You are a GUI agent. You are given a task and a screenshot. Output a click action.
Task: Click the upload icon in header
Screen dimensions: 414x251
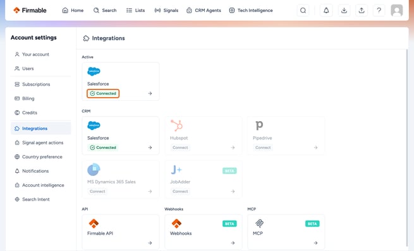[362, 10]
